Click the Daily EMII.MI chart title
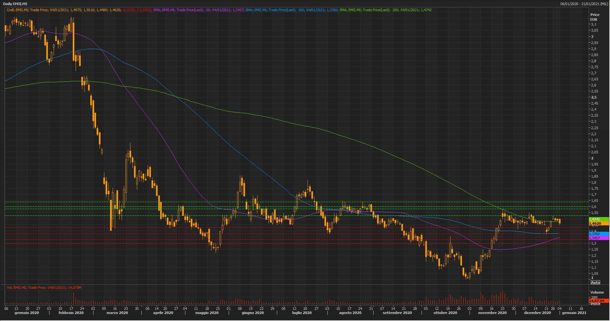The width and height of the screenshot is (610, 321). click(15, 4)
